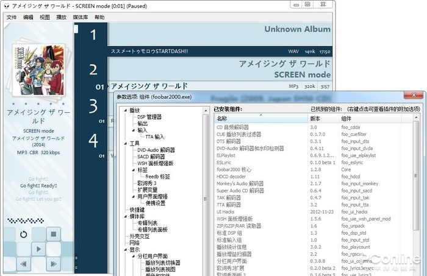427x276 pixels.
Task: Select freedb 标签 tree item
Action: [157, 177]
